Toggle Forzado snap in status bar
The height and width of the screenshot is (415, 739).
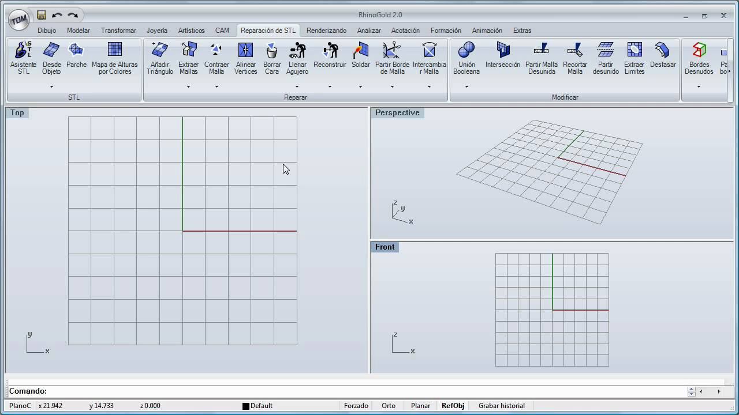click(x=356, y=406)
